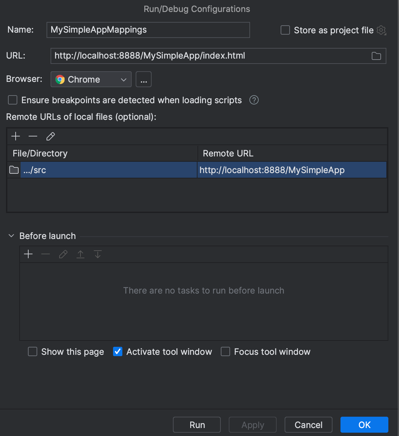Click the move task down arrow
Viewport: 399px width, 436px height.
[97, 254]
